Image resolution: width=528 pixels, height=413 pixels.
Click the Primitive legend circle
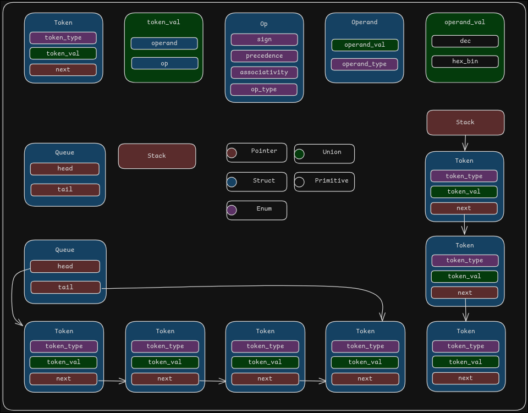pyautogui.click(x=299, y=181)
